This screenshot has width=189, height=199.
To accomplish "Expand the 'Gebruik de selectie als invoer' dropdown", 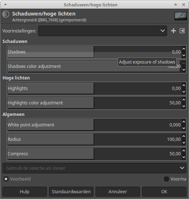I will coord(94,168).
